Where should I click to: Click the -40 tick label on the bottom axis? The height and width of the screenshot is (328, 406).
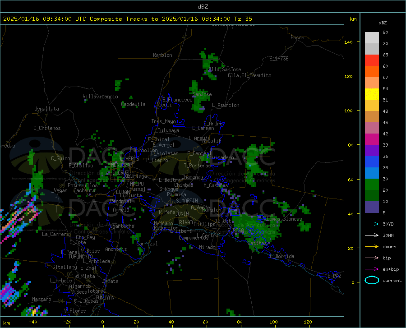33,322
